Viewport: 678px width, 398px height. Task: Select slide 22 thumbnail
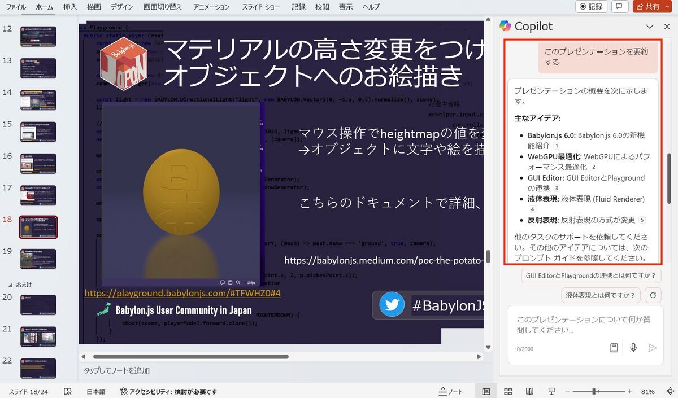38,369
